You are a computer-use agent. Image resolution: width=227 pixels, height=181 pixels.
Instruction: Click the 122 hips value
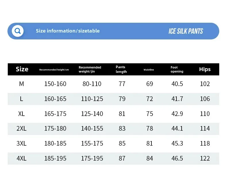point(205,158)
